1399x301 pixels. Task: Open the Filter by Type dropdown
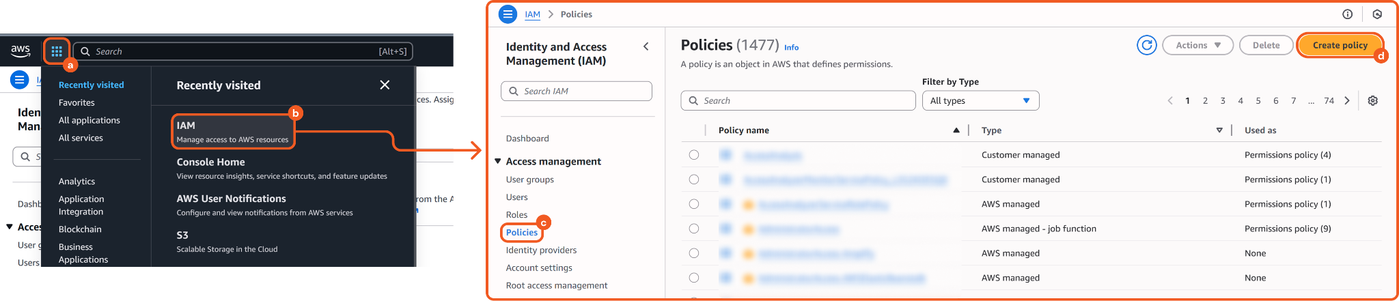[980, 100]
